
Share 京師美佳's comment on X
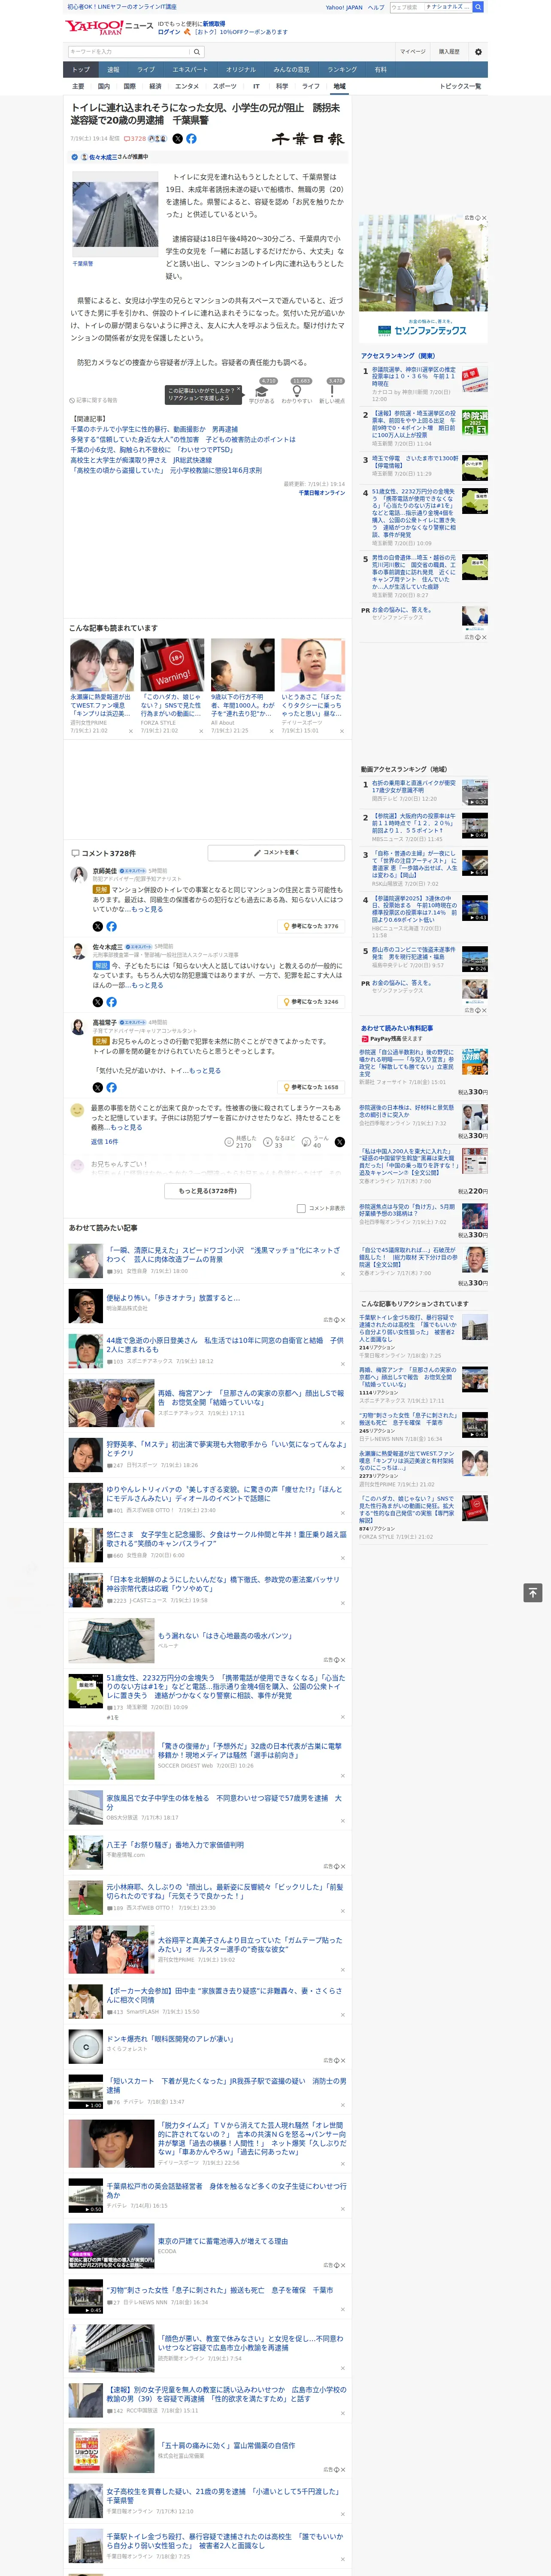(x=98, y=927)
